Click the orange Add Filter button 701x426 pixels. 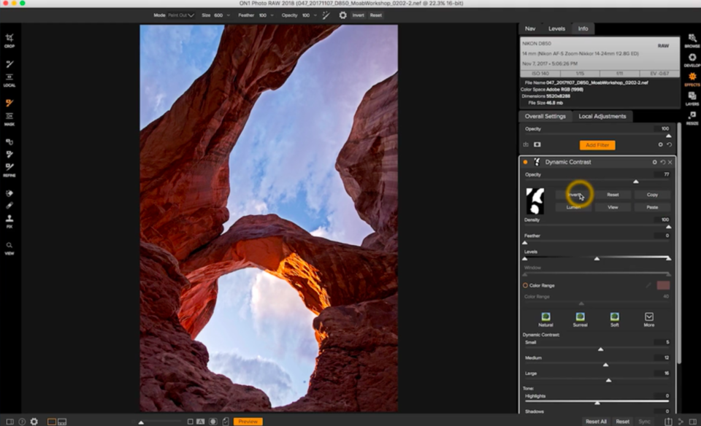(x=597, y=145)
